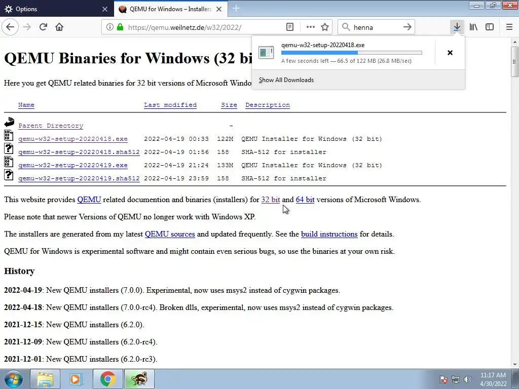Open the volume speaker tray icon

[467, 379]
